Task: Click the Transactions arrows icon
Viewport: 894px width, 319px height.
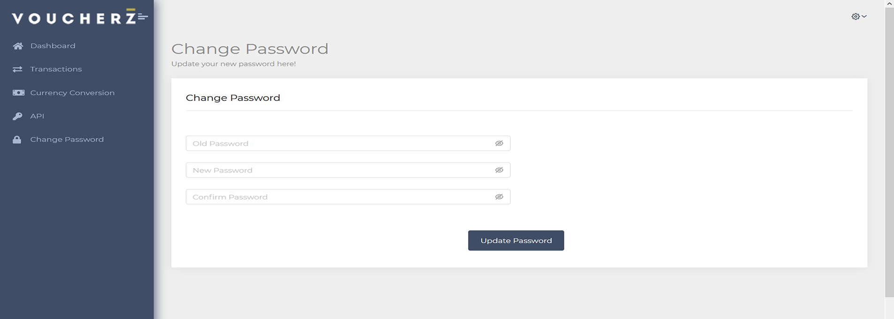Action: [x=18, y=69]
